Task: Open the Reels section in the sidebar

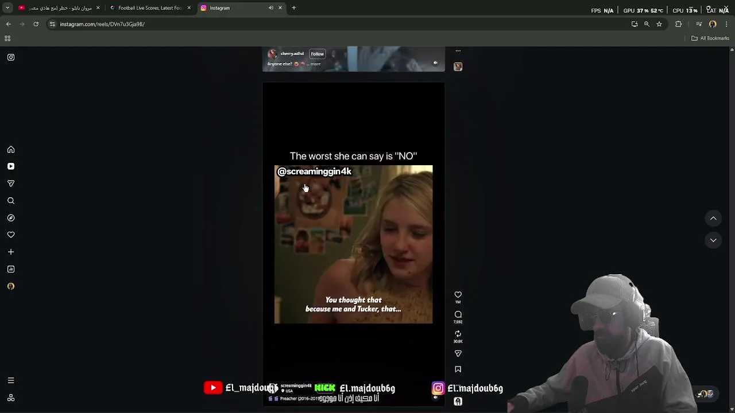Action: 11,166
